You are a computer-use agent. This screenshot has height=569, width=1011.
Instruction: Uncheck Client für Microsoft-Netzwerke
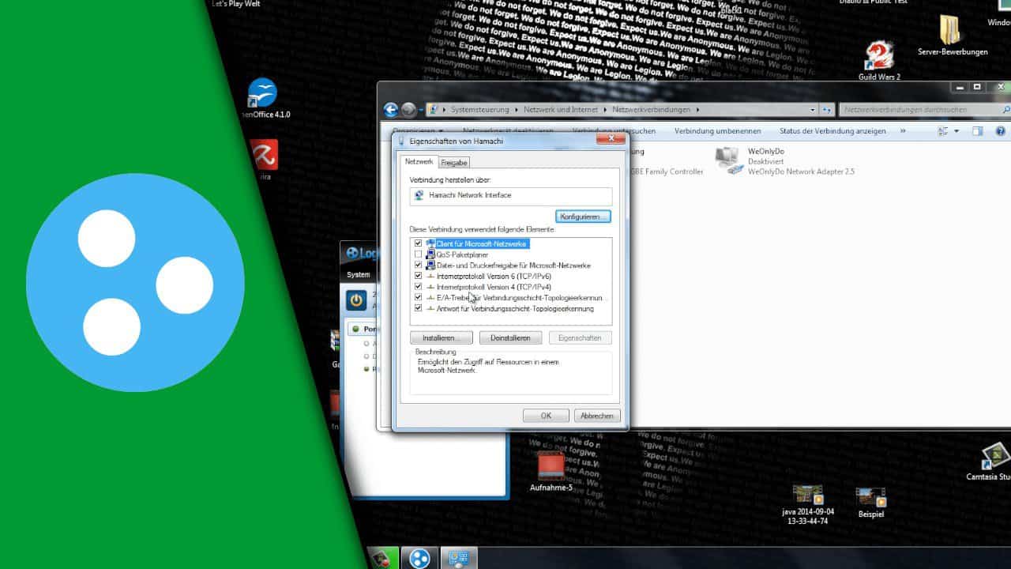(418, 244)
